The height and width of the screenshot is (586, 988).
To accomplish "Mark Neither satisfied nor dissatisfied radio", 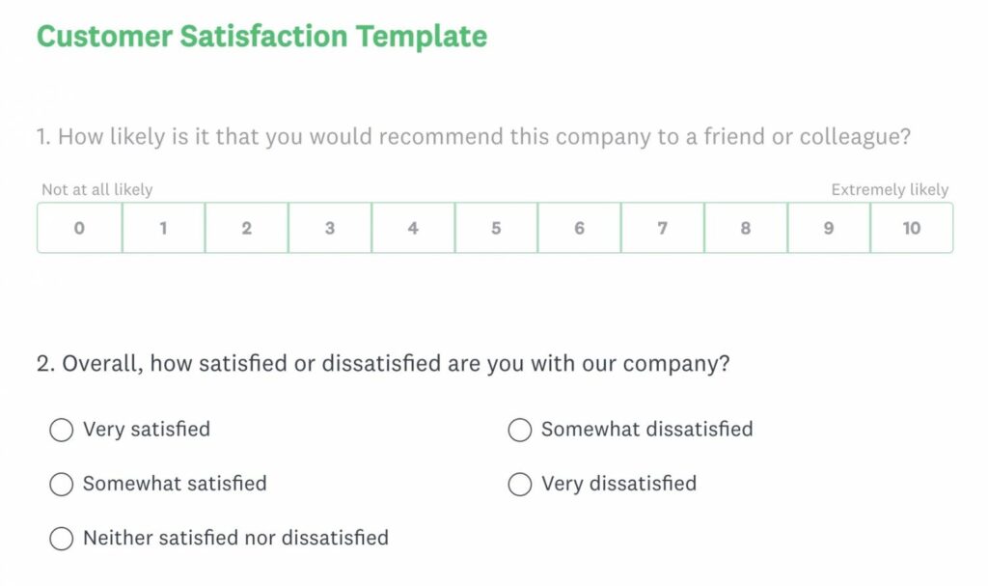I will tap(62, 539).
